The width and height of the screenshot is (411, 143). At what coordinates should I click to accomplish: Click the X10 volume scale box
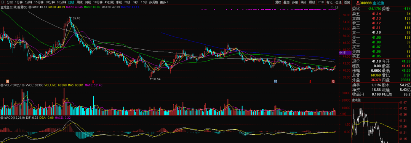[342, 114]
